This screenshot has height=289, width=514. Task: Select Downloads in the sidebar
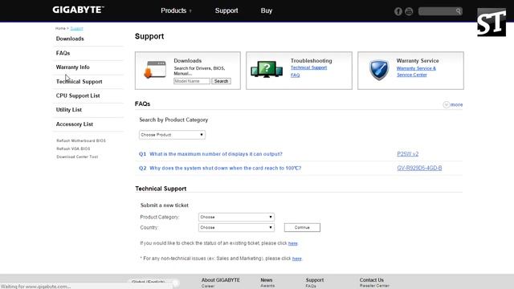(70, 39)
